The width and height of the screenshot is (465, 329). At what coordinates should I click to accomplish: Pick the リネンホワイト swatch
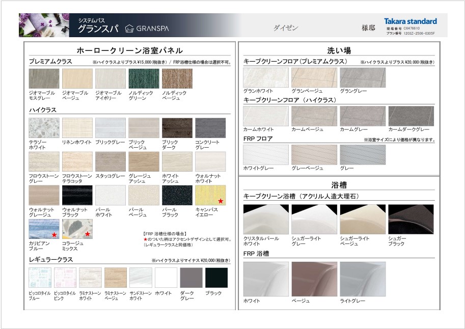77,128
